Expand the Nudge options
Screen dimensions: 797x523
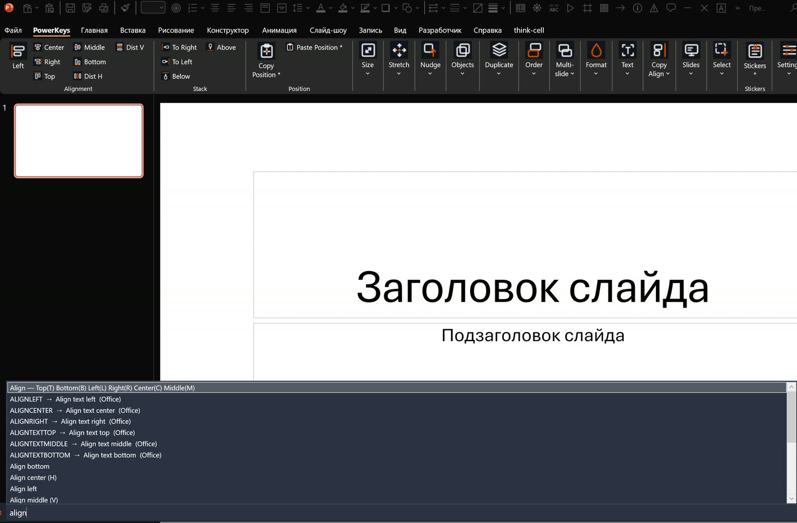(x=430, y=60)
